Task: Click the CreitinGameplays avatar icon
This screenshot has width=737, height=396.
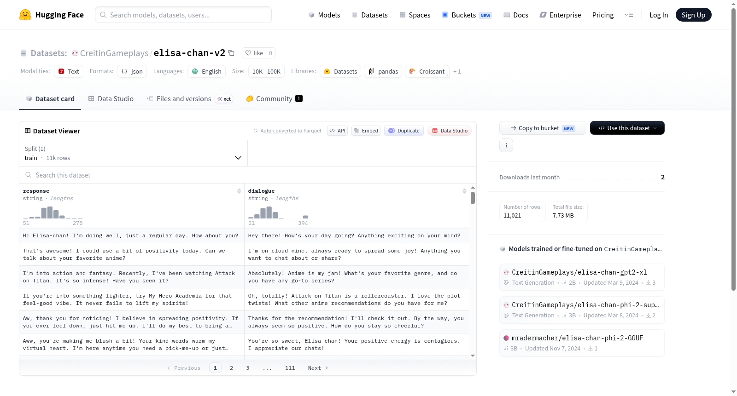Action: point(75,53)
